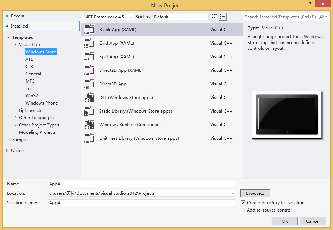This screenshot has height=230, width=333.
Task: Switch to small icons view
Action: (x=214, y=17)
